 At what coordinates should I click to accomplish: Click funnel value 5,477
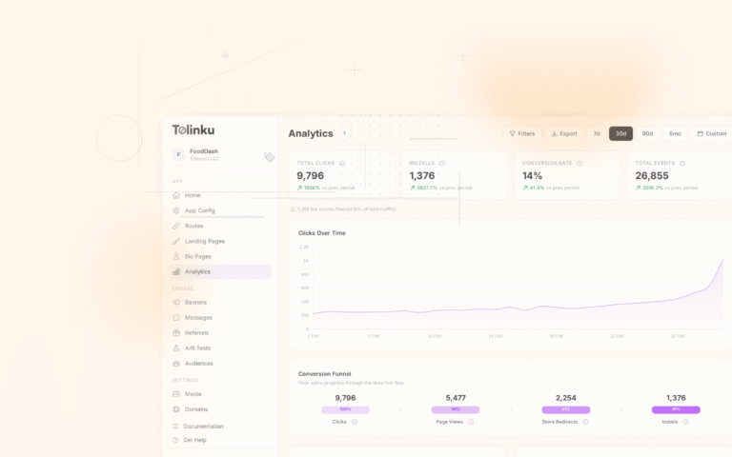[456, 398]
